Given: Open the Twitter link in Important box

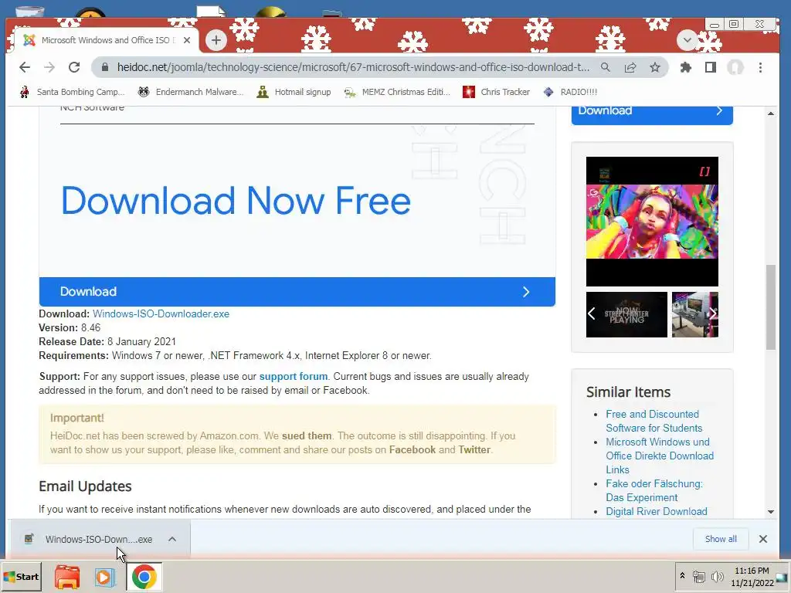Looking at the screenshot, I should (x=474, y=449).
